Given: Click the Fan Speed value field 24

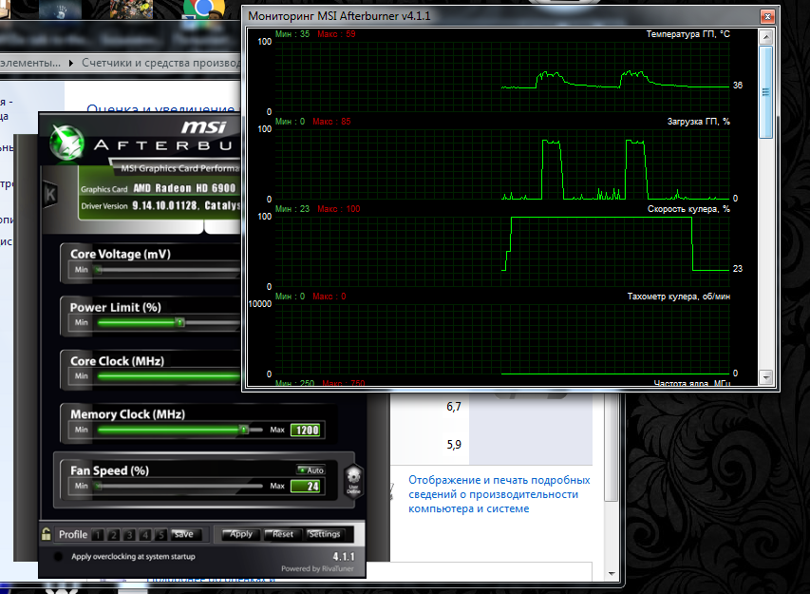Looking at the screenshot, I should 306,486.
